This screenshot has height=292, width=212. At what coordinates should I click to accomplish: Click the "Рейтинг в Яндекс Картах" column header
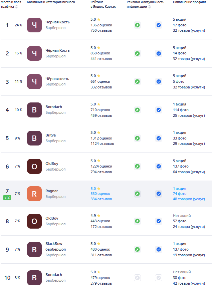click(103, 4)
